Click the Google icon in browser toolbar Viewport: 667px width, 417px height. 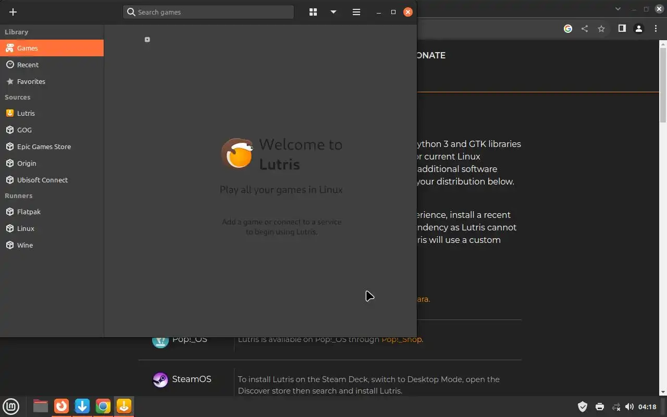[x=568, y=29]
